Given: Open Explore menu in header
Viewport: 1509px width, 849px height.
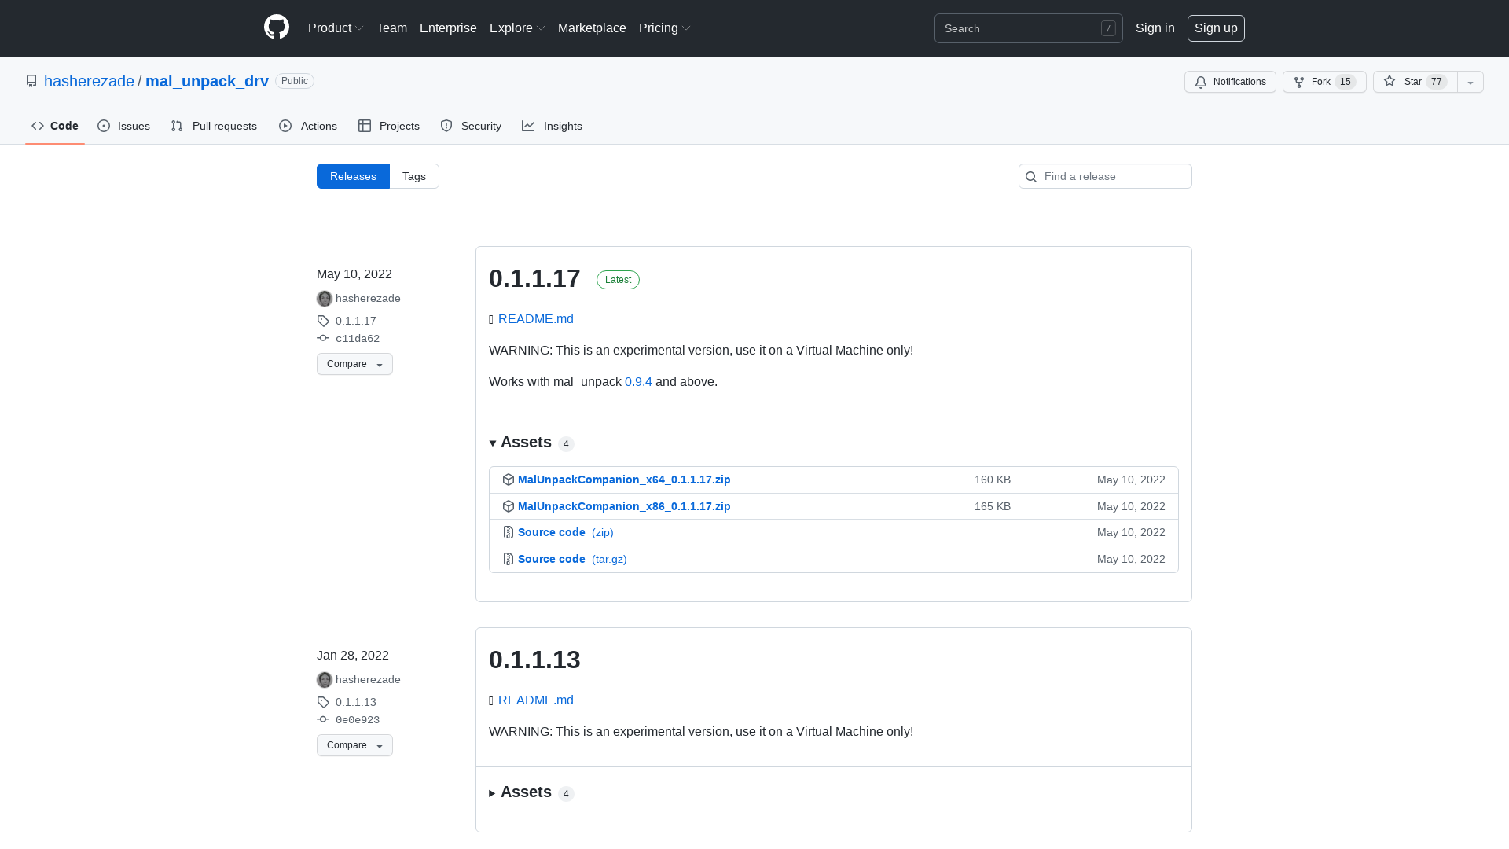Looking at the screenshot, I should [x=517, y=28].
